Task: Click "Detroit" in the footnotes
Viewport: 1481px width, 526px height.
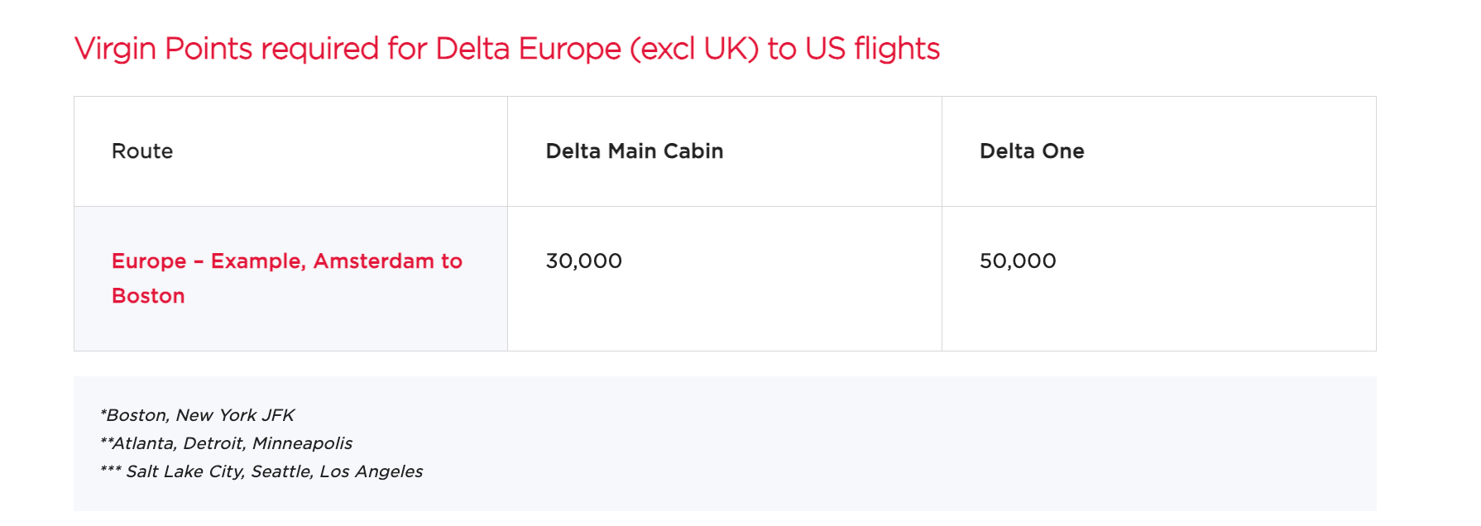Action: coord(213,443)
